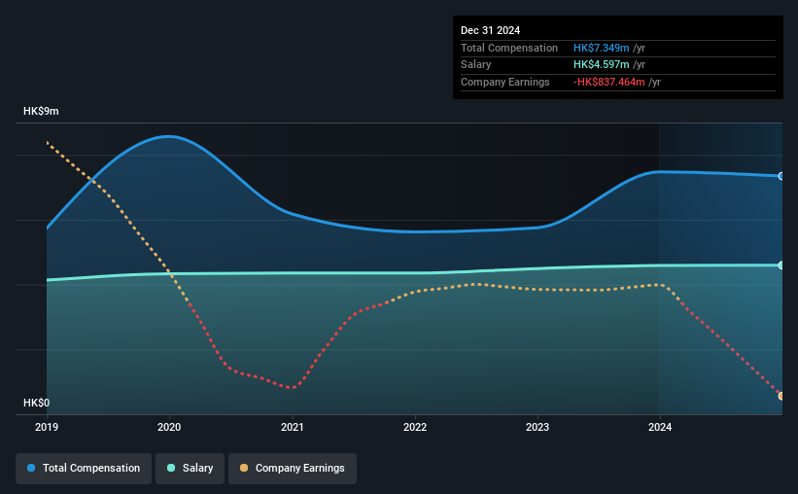
Task: Select the orange Company Earnings endpoint marker
Action: point(781,396)
